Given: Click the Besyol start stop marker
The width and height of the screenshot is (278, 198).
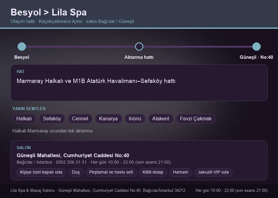Looking at the screenshot, I should [22, 46].
